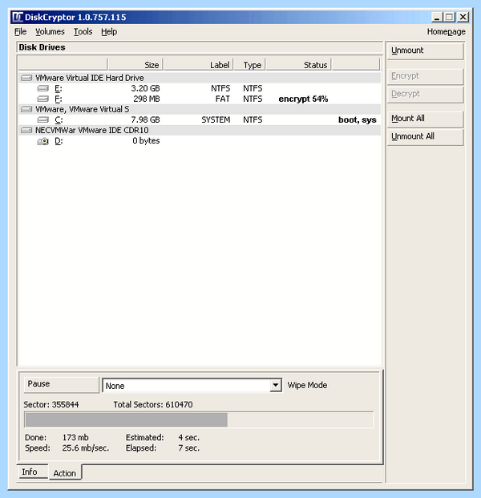
Task: Click the NECVMWar CDR10 device icon
Action: pos(26,130)
